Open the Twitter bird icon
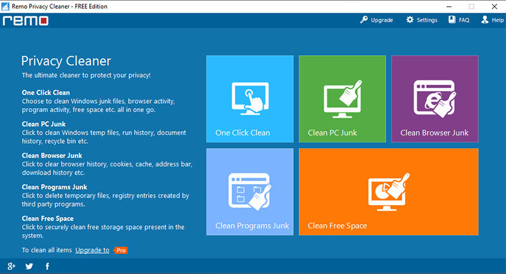The height and width of the screenshot is (274, 506). point(29,266)
